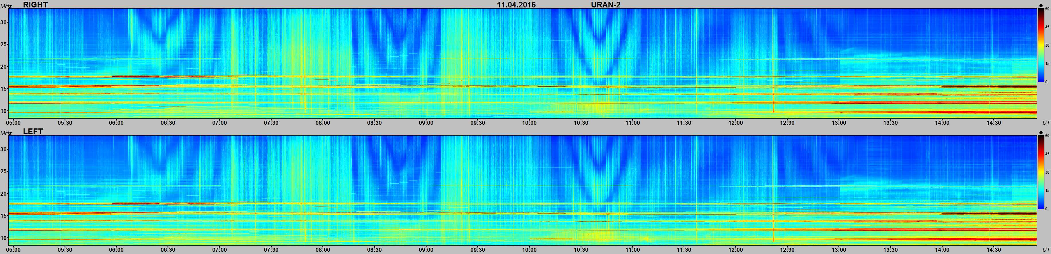Image resolution: width=1051 pixels, height=254 pixels.
Task: Click the 05:30 time tick under RIGHT panel
Action: point(65,122)
